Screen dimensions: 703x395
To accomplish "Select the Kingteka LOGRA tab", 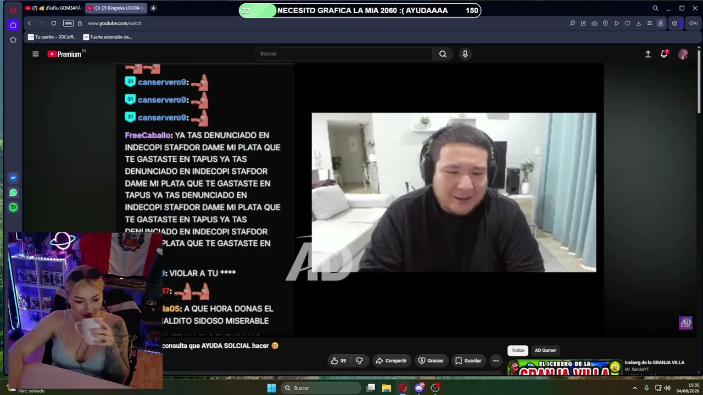I will click(116, 8).
